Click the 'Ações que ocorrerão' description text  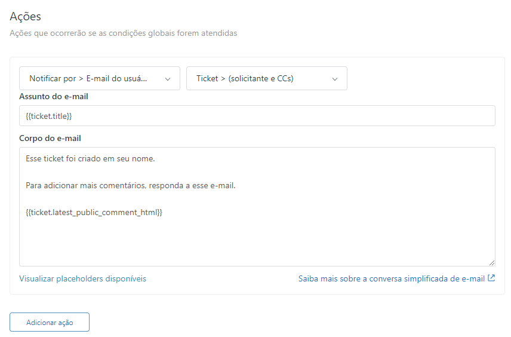click(123, 33)
